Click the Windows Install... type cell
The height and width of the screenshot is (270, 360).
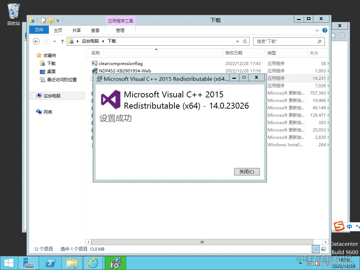pos(285,144)
